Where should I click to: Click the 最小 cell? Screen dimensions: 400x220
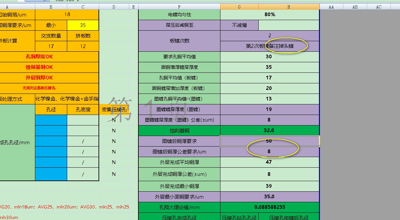(51, 25)
